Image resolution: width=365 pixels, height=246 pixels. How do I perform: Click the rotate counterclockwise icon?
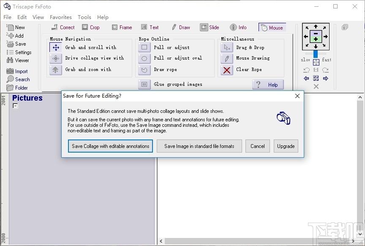(307, 70)
